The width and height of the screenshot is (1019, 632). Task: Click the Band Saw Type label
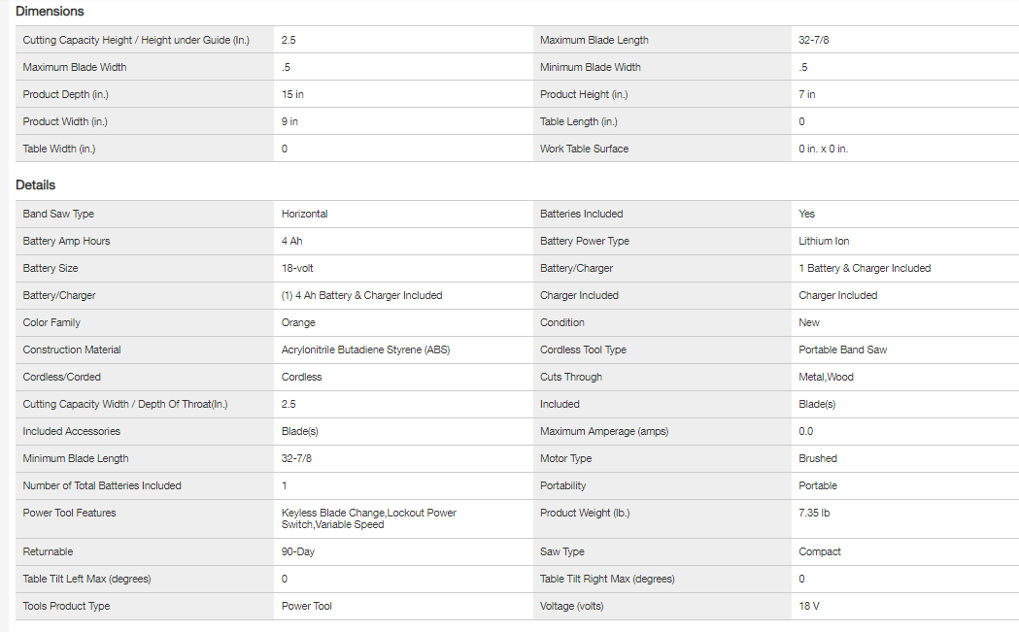[58, 214]
